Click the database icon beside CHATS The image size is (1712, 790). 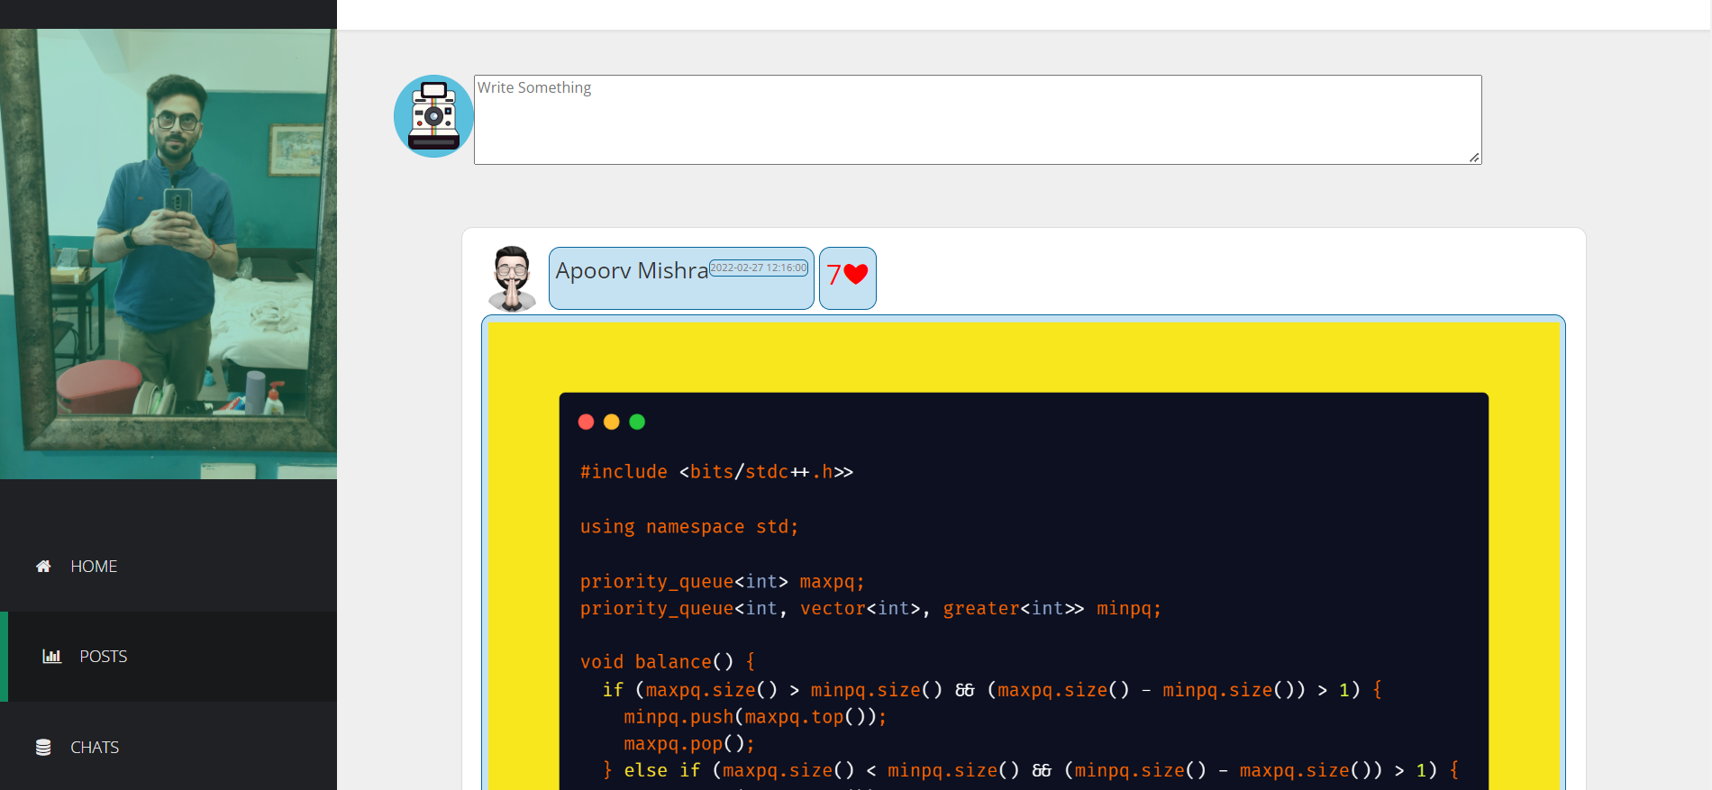click(x=43, y=748)
